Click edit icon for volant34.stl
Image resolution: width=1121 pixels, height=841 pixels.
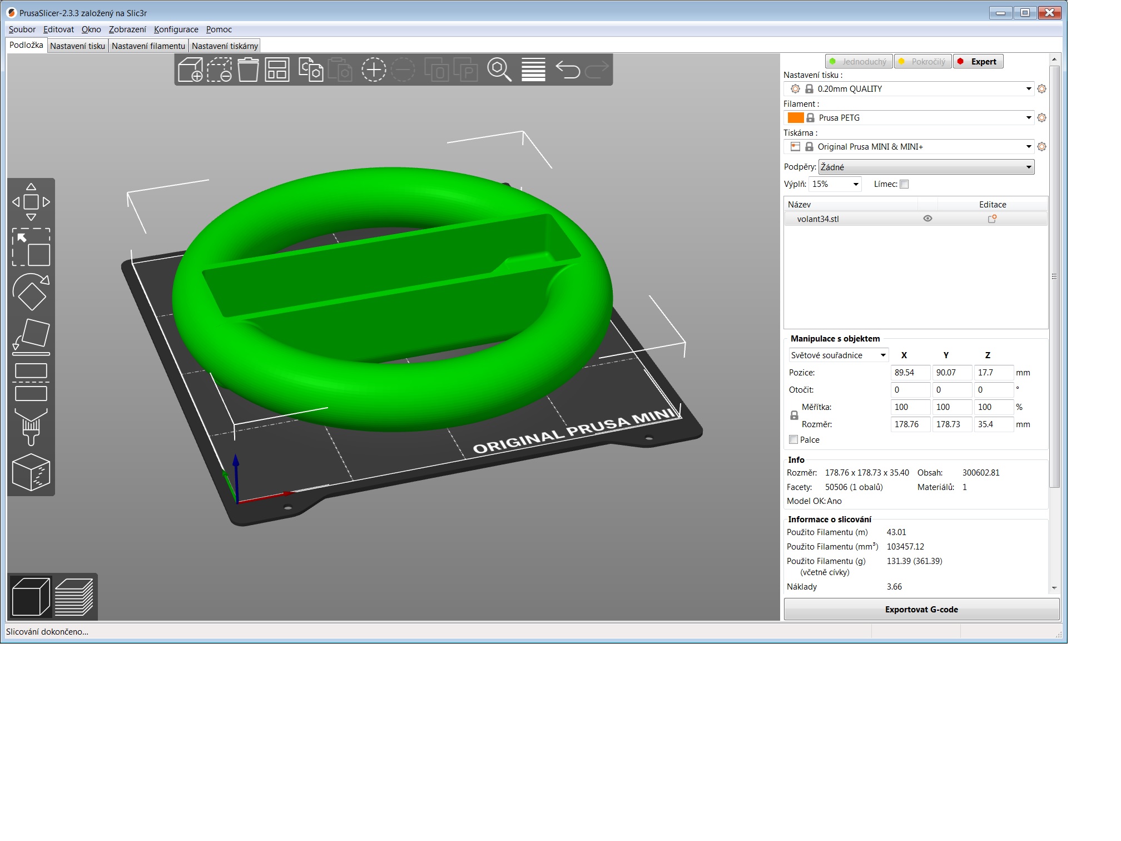pos(992,219)
